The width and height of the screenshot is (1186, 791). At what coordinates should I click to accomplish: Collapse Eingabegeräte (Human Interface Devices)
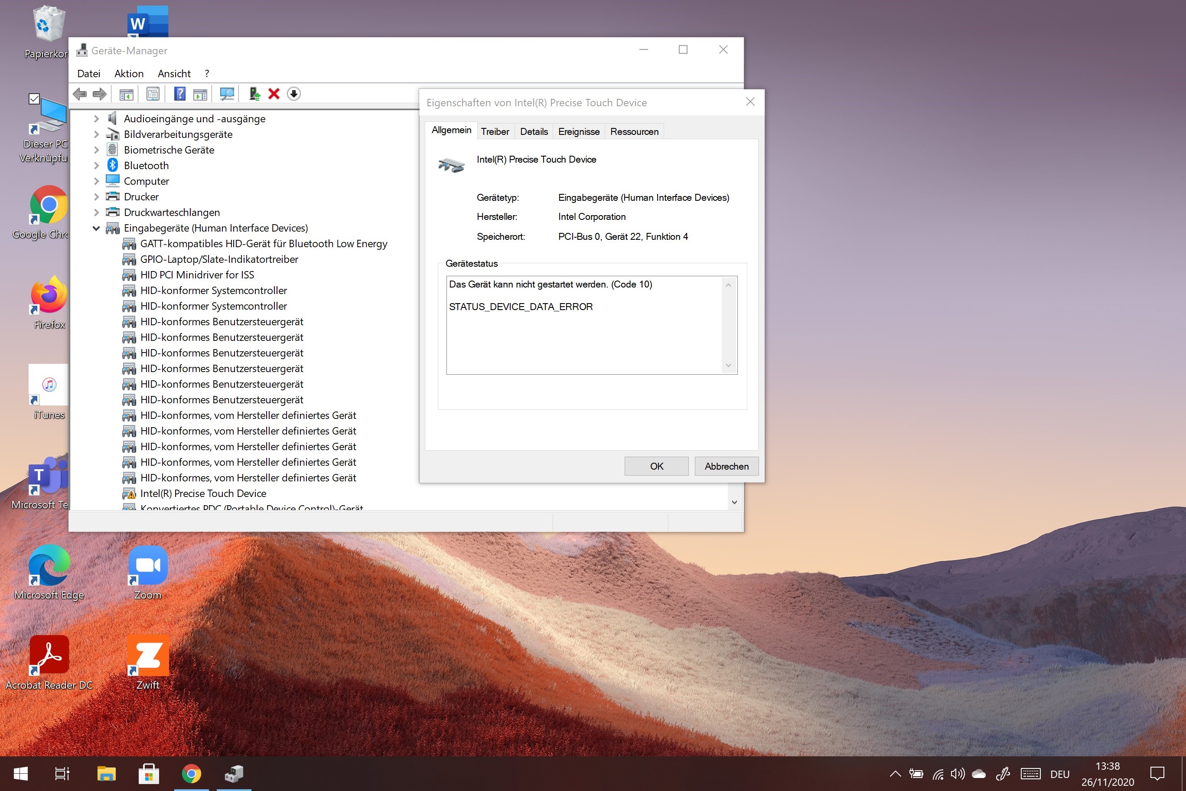pyautogui.click(x=96, y=228)
